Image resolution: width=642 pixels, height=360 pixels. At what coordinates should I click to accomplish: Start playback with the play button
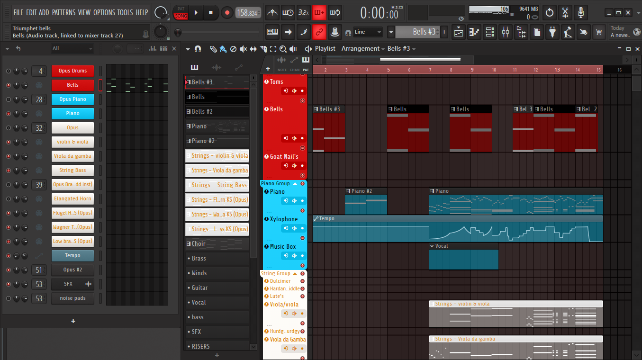click(196, 12)
